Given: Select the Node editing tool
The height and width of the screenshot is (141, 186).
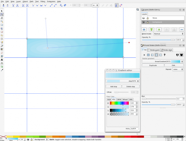Looking at the screenshot, I should tap(2, 14).
